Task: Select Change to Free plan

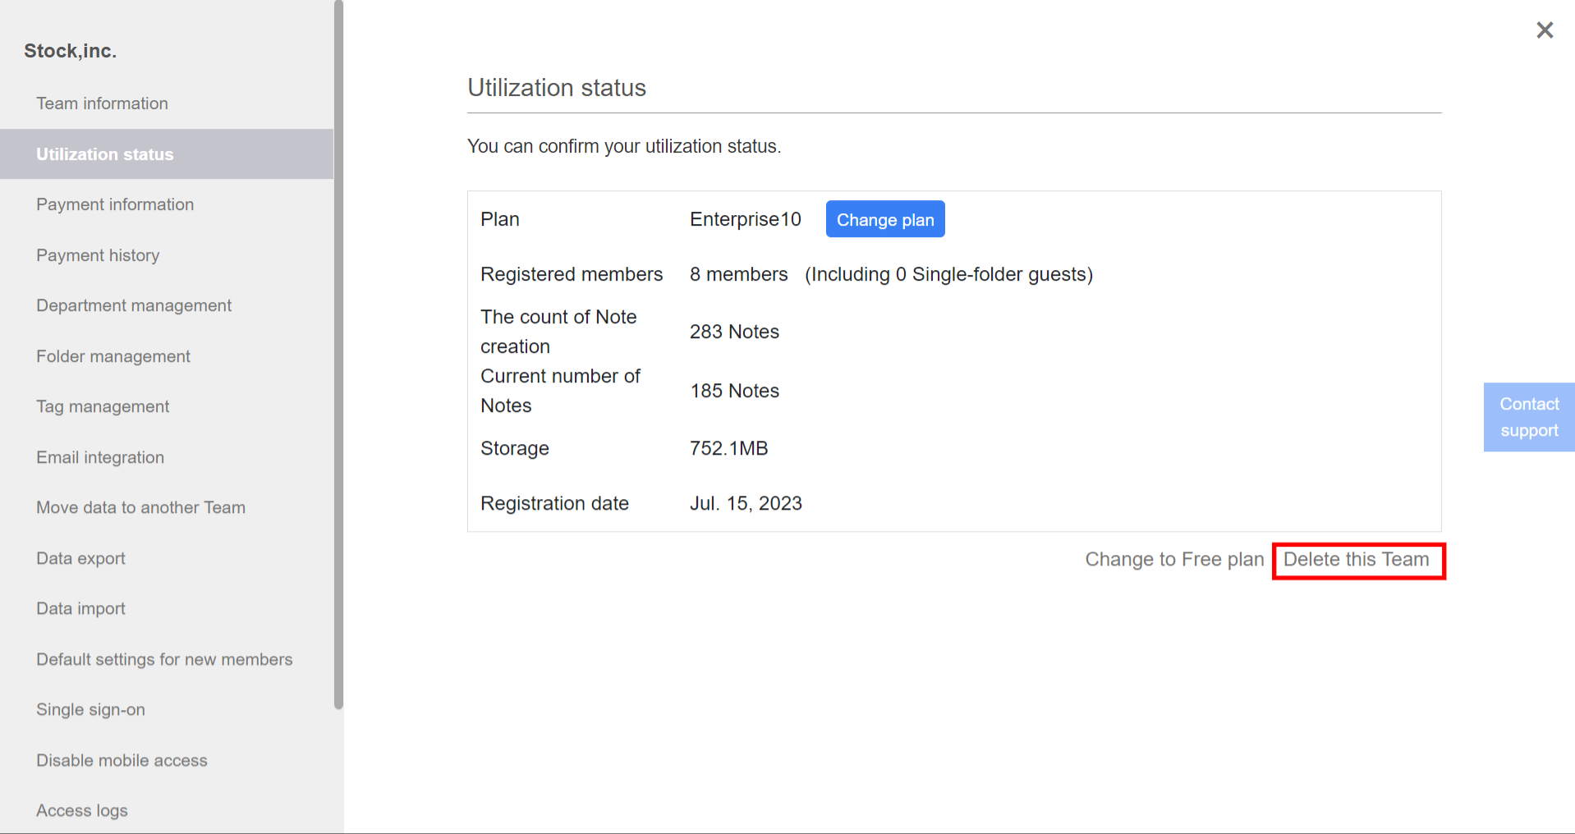Action: tap(1173, 560)
